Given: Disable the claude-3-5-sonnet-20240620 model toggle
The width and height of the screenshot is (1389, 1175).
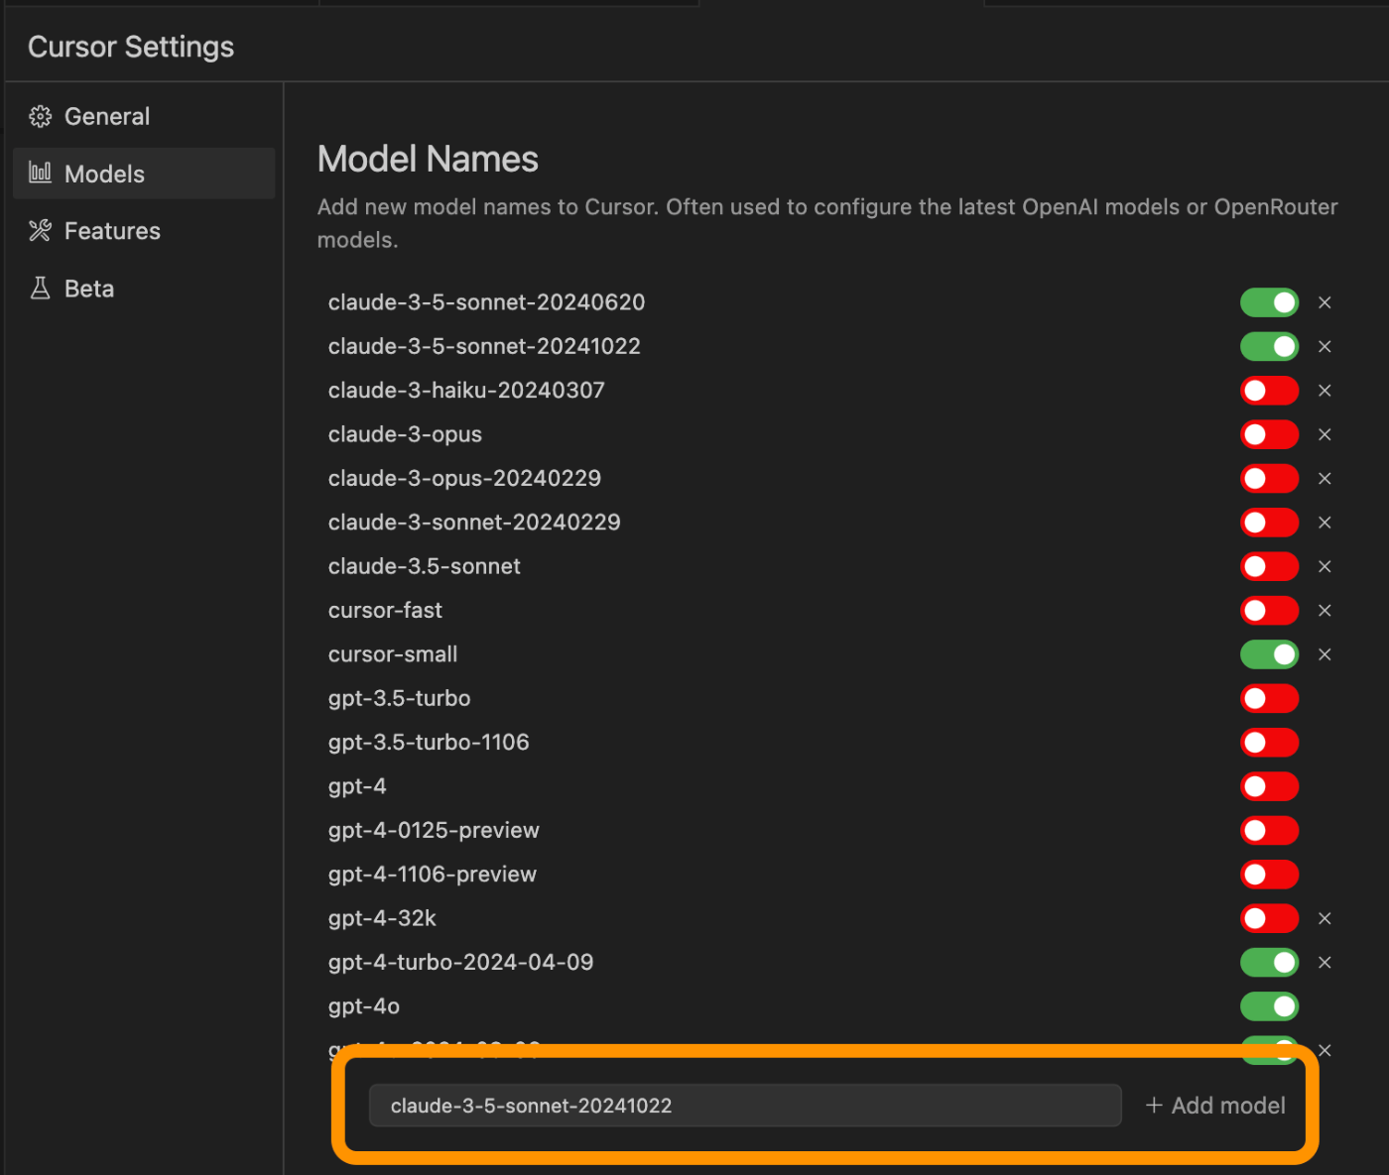Looking at the screenshot, I should [1269, 302].
